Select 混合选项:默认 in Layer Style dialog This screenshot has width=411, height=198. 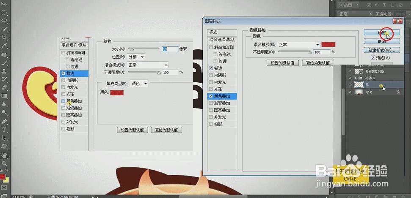point(222,40)
